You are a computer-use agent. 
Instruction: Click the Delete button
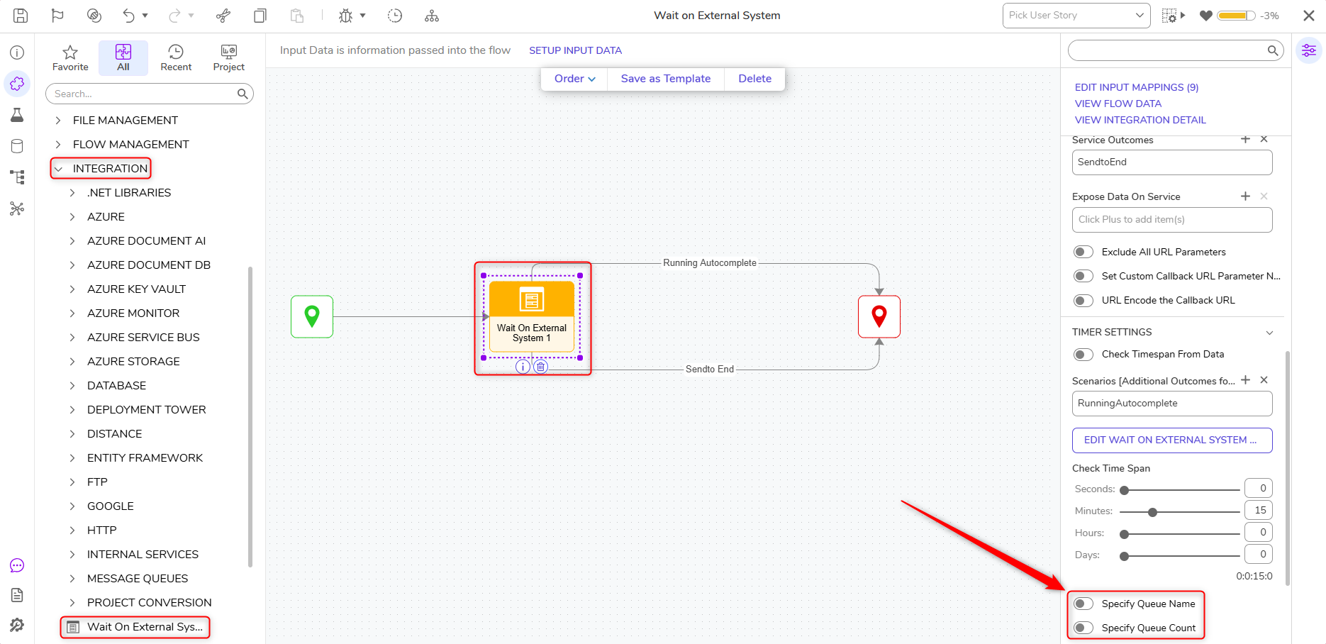[754, 79]
